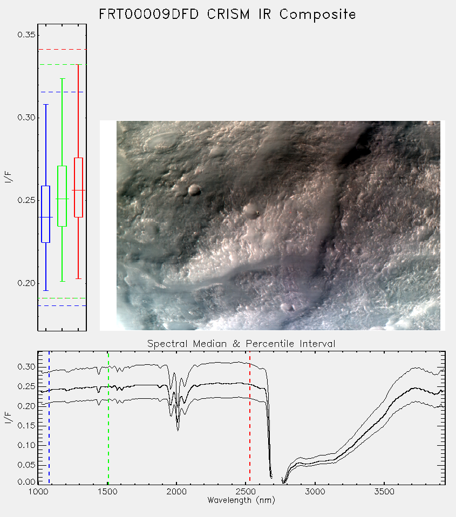Click the upper green dashed limit line
456x517 pixels.
pyautogui.click(x=62, y=65)
